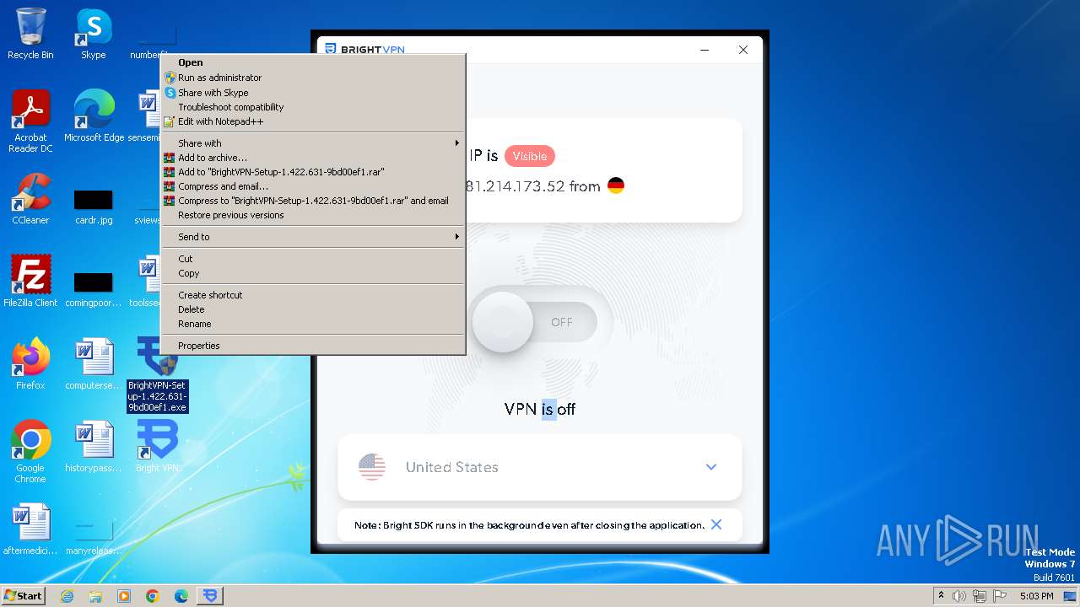Choose Compress and email... entry

(x=313, y=186)
